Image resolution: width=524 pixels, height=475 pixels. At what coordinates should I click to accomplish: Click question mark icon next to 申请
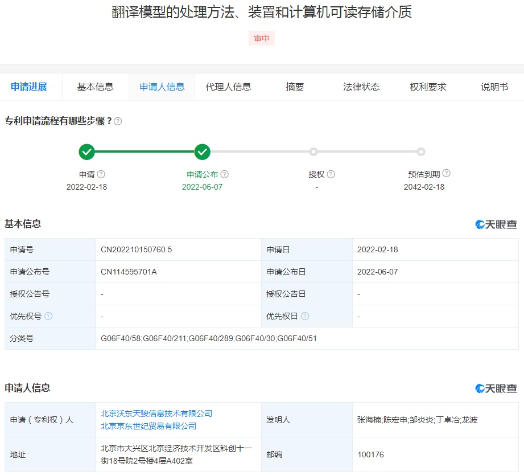pyautogui.click(x=101, y=174)
